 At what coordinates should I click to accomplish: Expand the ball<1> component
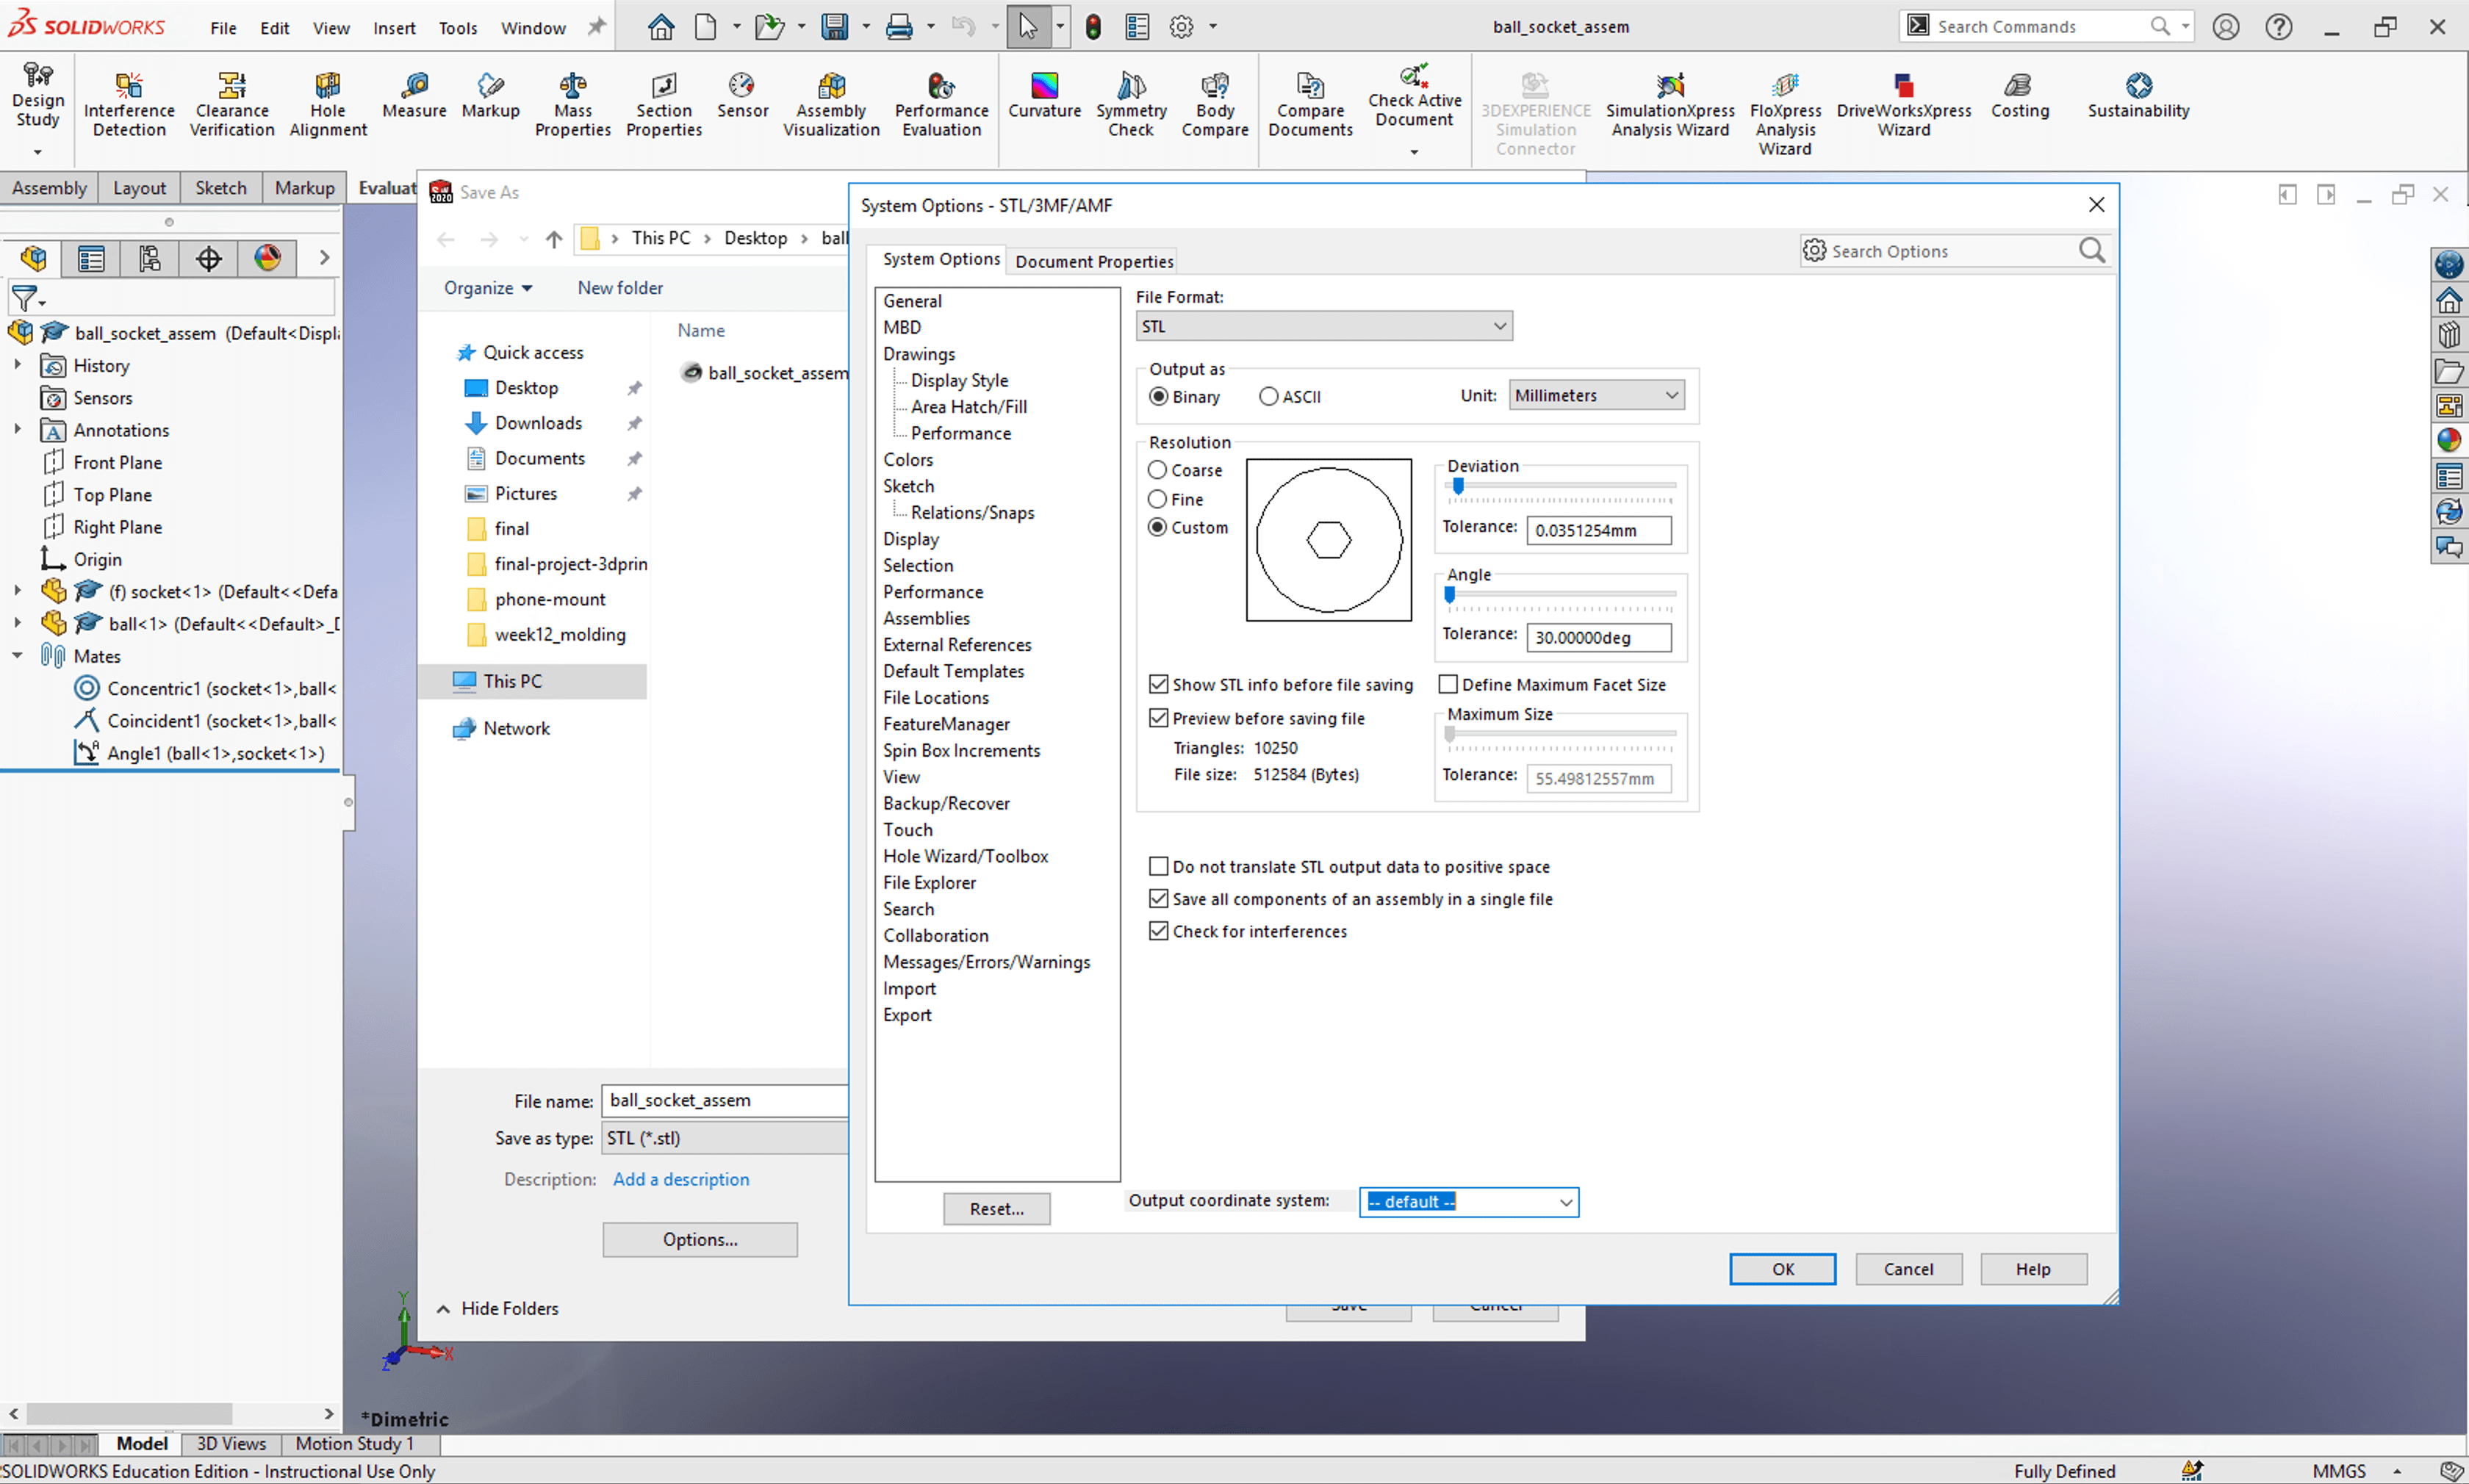(x=17, y=623)
